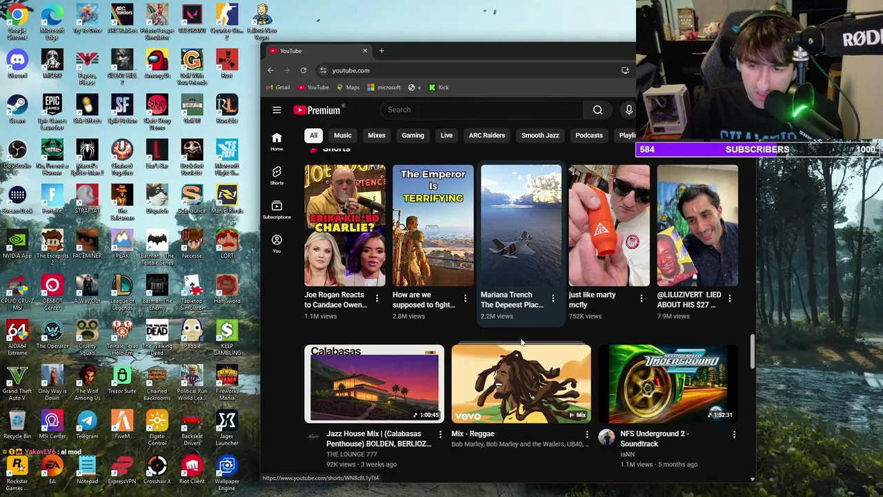Go to Home in YouTube sidebar
The height and width of the screenshot is (497, 883).
coord(277,142)
